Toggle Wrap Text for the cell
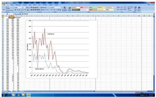Image resolution: width=156 pixels, height=97 pixels. pos(44,7)
